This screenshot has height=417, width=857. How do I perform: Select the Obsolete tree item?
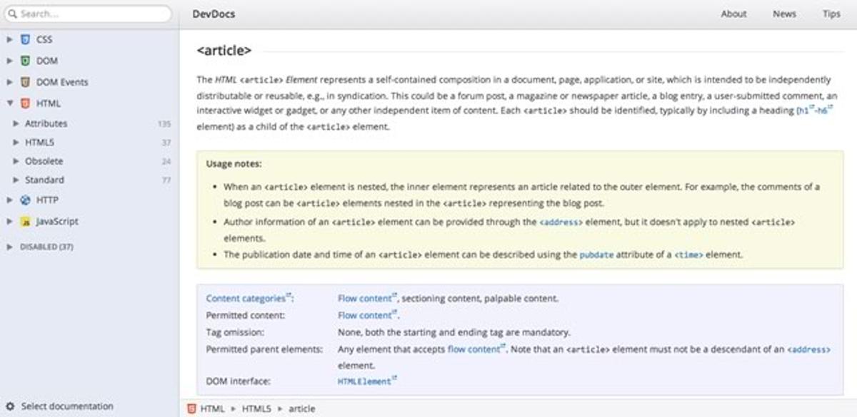point(44,161)
